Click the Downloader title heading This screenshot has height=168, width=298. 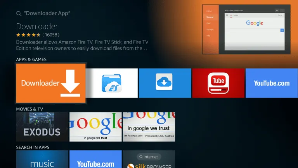click(x=37, y=26)
